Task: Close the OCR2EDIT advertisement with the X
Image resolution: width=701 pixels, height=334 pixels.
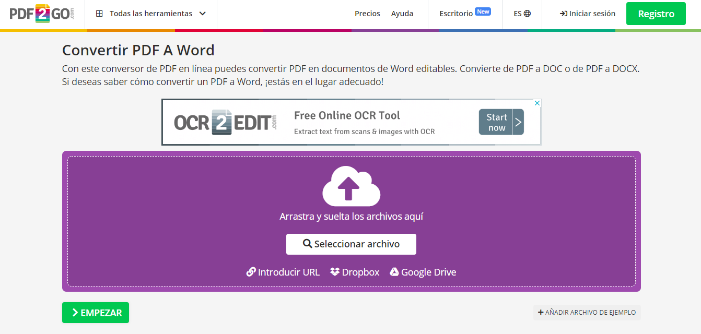Action: 537,103
